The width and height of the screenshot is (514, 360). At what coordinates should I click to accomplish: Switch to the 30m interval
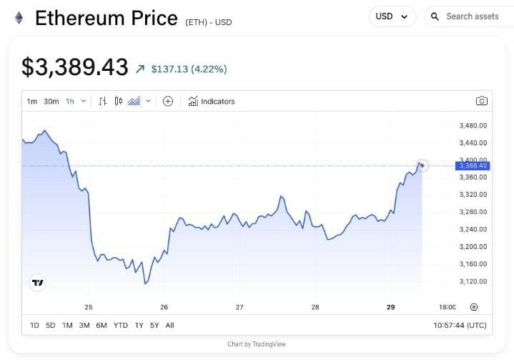point(51,102)
